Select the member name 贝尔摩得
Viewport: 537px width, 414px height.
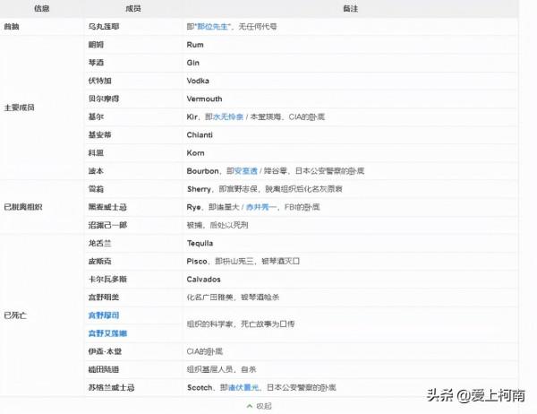[x=104, y=99]
